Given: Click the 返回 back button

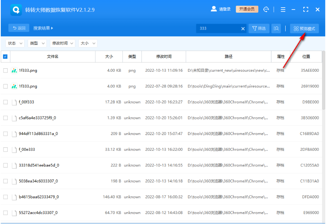Looking at the screenshot, I should [x=19, y=28].
